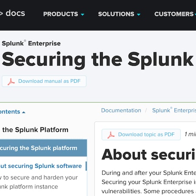Click the SOLUTIONS teal arrow icon
196x196 pixels.
coord(139,14)
